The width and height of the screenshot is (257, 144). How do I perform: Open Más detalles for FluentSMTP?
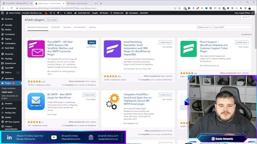[x=91, y=47]
